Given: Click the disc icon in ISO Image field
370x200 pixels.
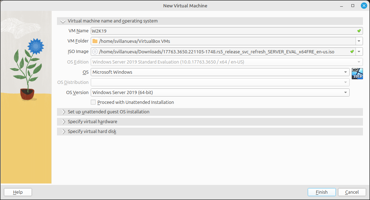Looking at the screenshot, I should pyautogui.click(x=95, y=52).
